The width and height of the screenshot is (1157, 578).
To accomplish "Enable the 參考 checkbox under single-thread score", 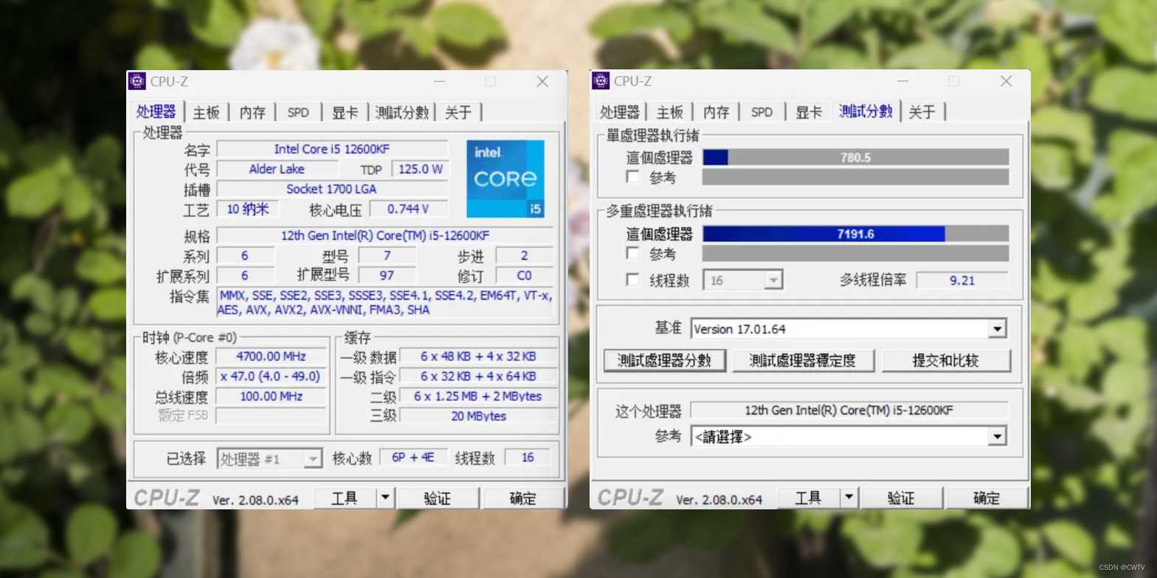I will click(632, 177).
